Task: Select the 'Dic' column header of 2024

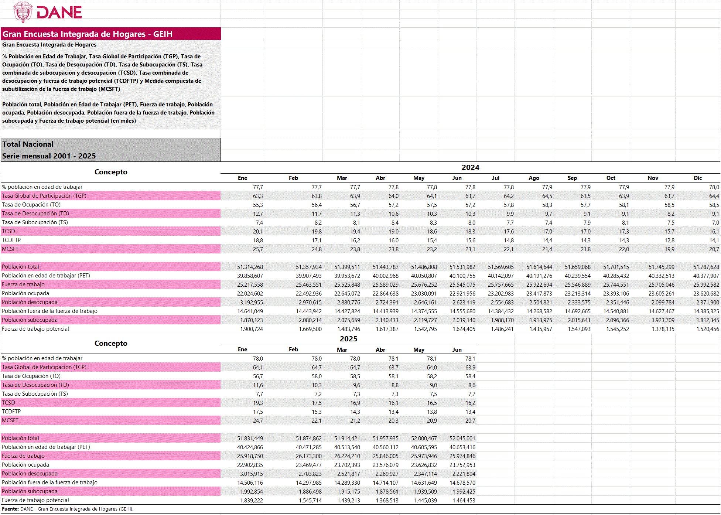Action: 697,178
